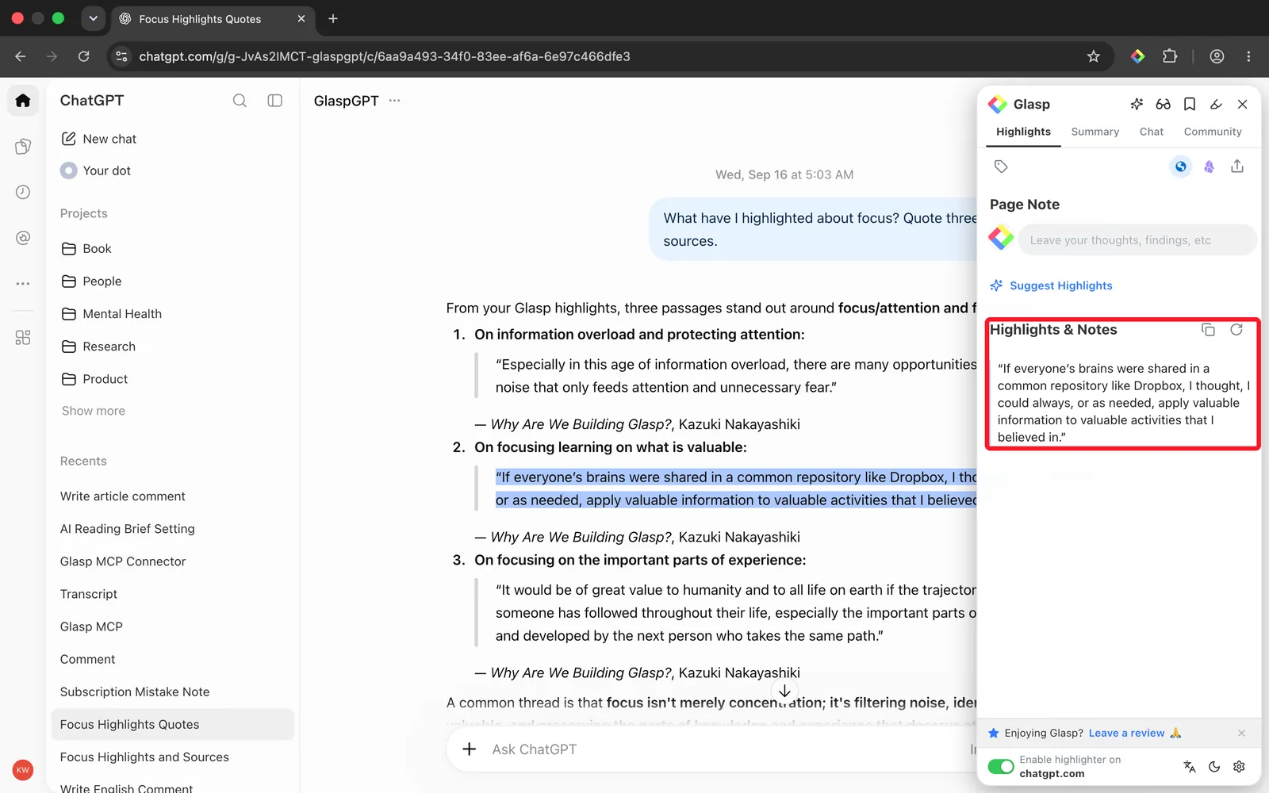Dismiss the Enjoying Glasp review banner

click(1241, 733)
